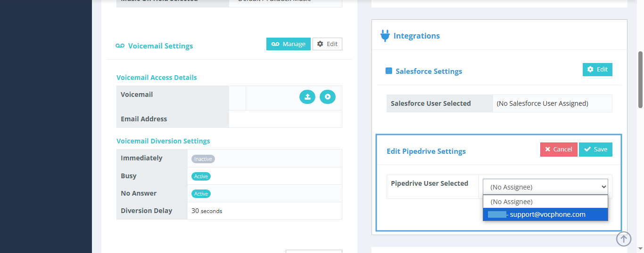Save the Pipedrive settings
The width and height of the screenshot is (644, 253).
tap(595, 149)
